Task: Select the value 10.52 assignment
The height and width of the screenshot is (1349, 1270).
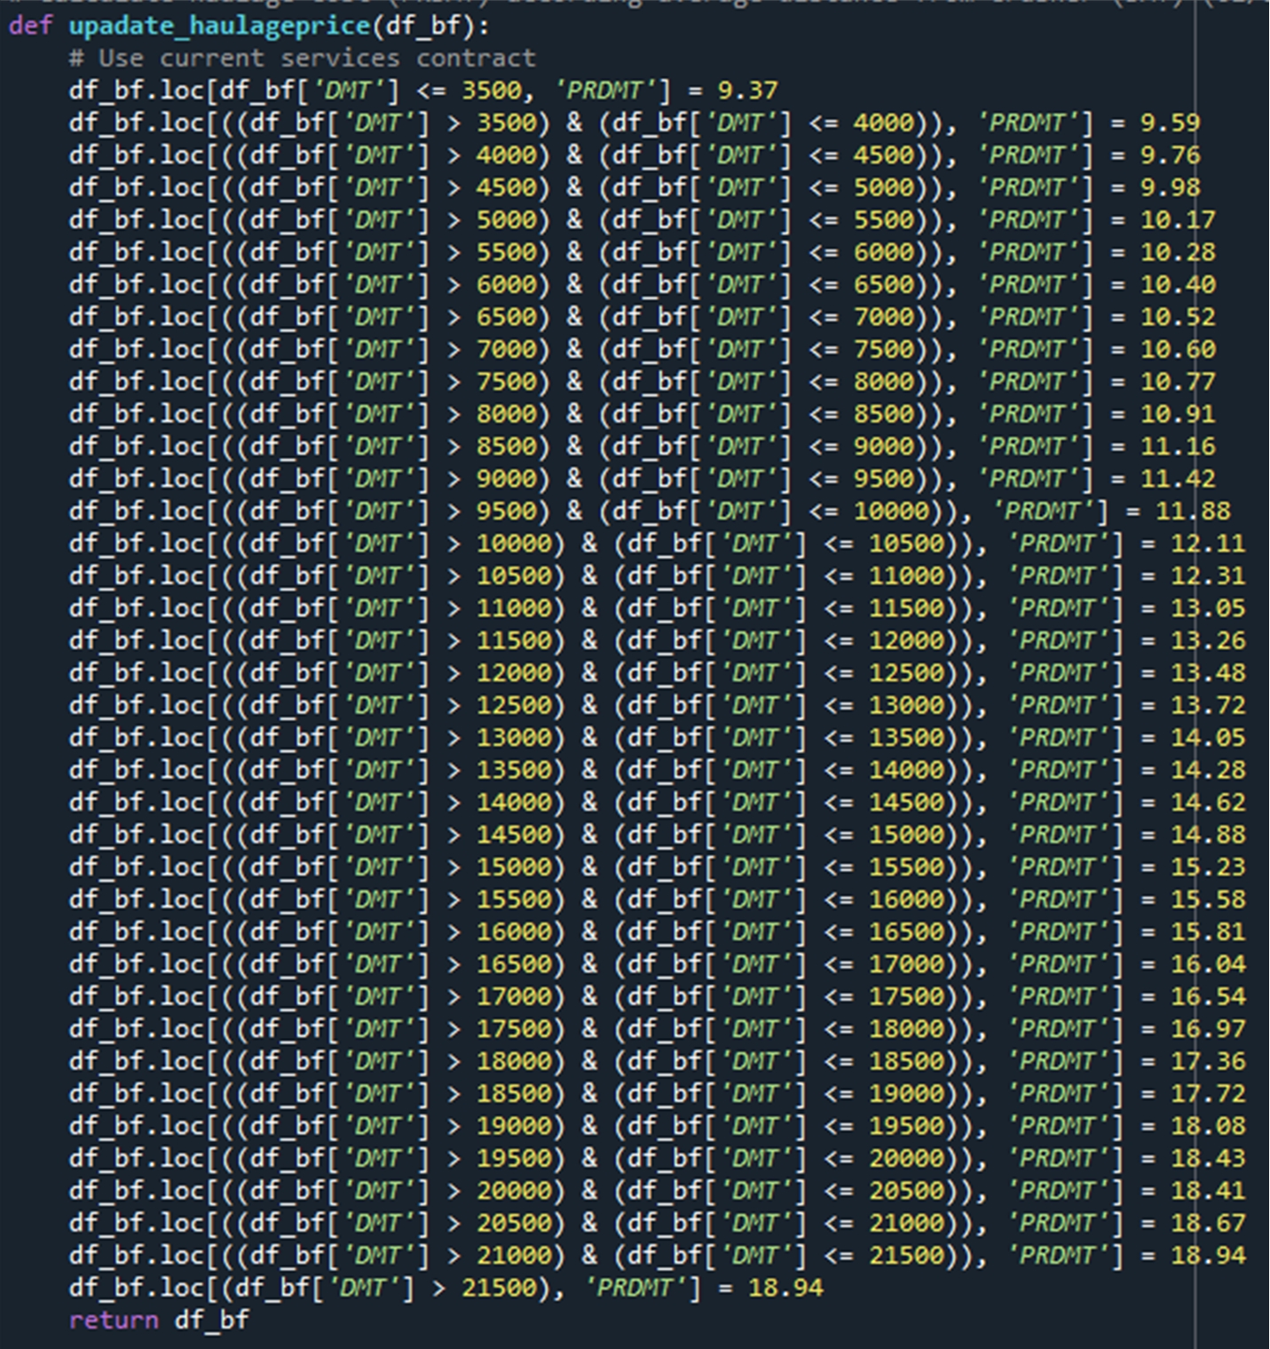Action: tap(1178, 317)
